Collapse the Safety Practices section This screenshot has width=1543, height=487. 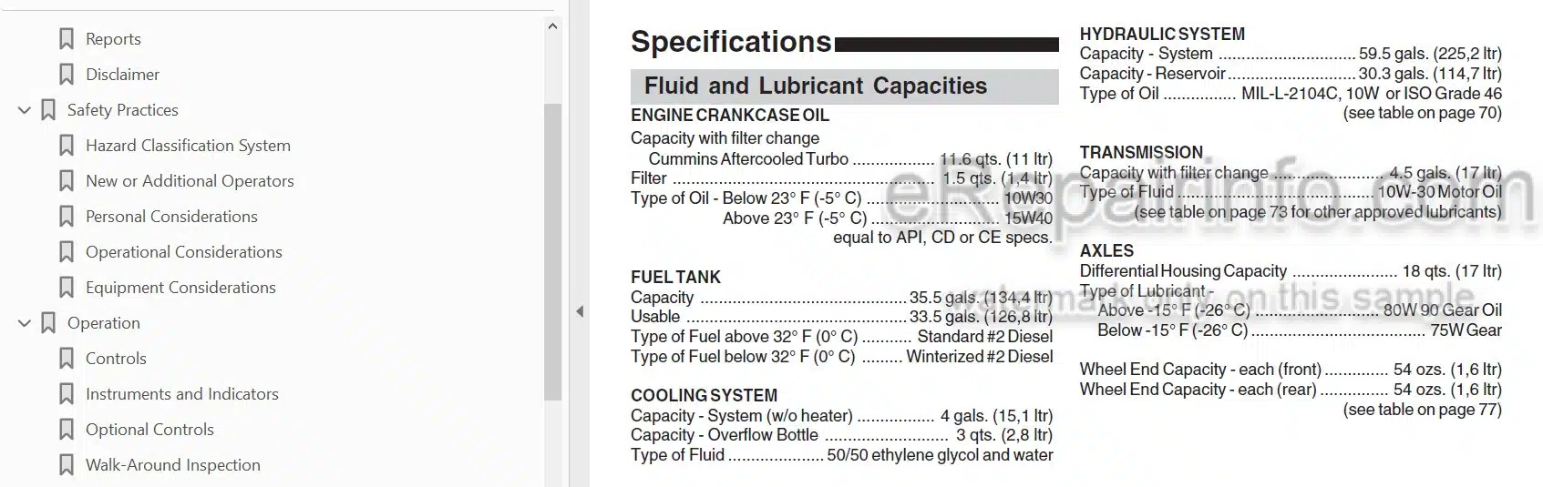click(25, 110)
